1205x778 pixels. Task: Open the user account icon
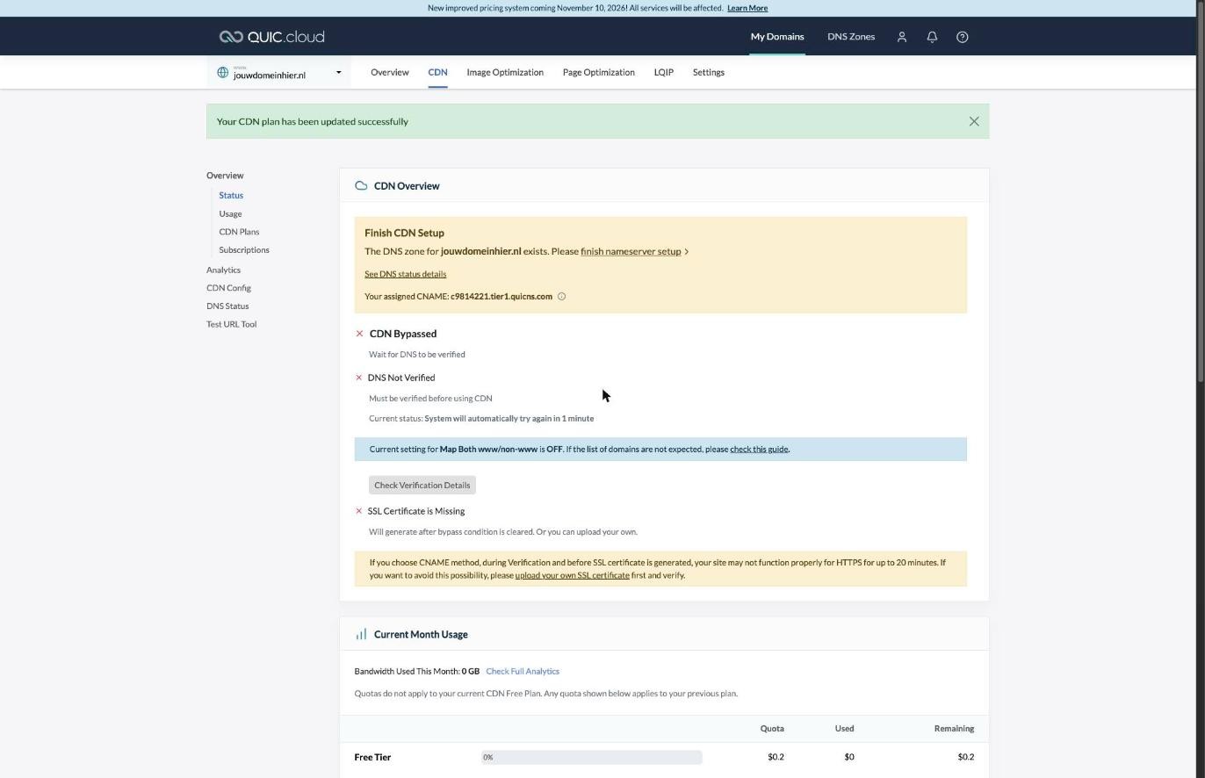click(901, 37)
